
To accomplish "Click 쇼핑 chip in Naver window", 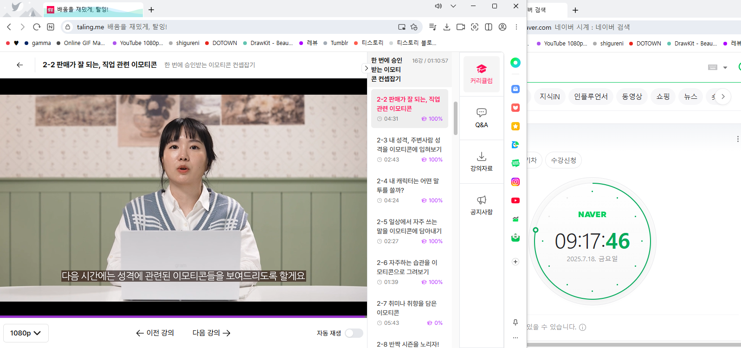I will tap(663, 97).
